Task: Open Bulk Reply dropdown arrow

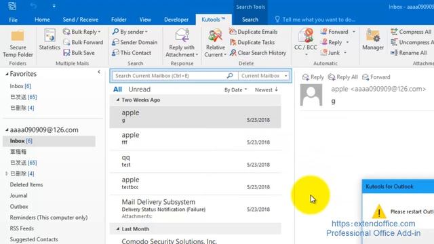Action: (99, 32)
